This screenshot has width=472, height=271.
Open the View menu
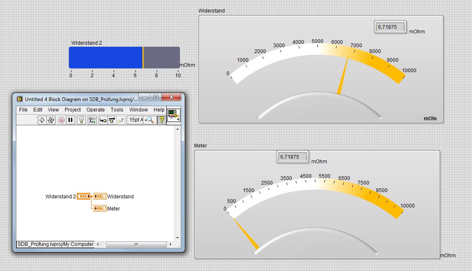click(53, 110)
